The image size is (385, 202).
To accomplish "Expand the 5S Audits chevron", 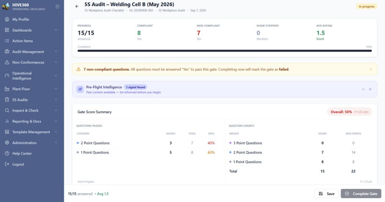I will point(56,100).
